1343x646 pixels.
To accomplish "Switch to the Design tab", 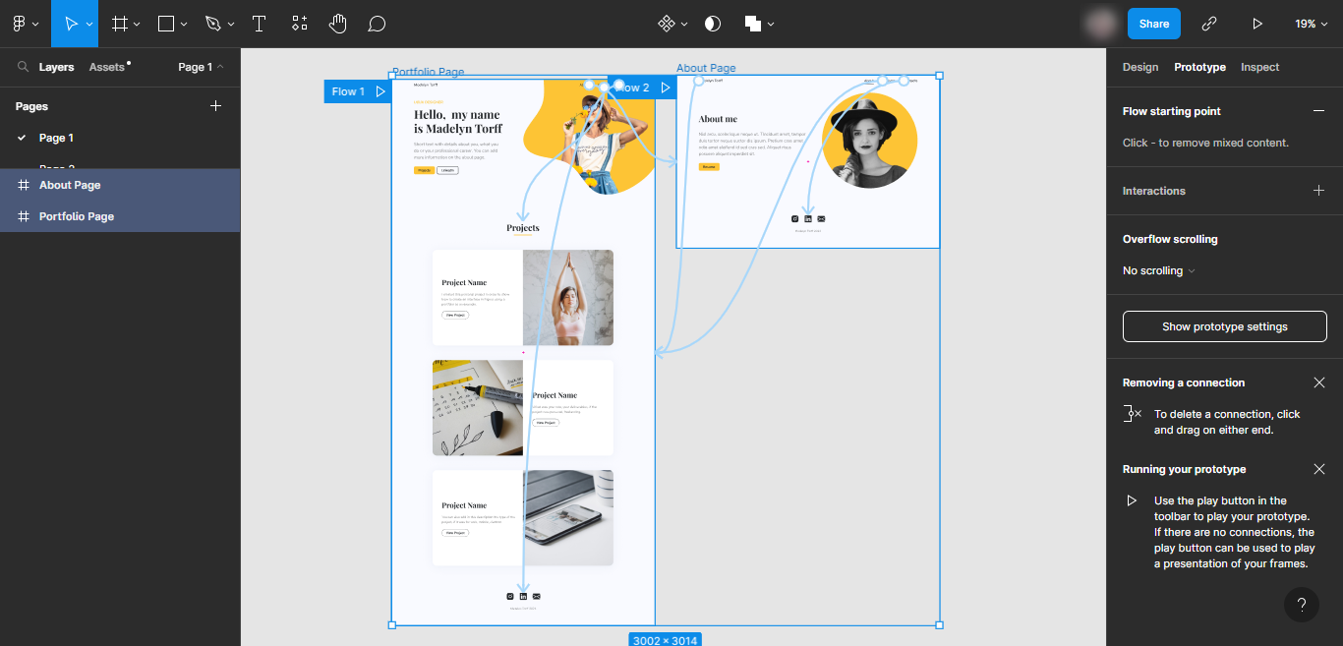I will tap(1140, 67).
